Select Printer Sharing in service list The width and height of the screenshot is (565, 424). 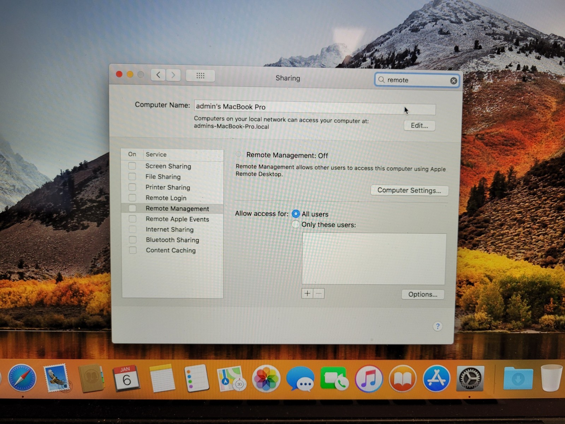[x=172, y=187]
